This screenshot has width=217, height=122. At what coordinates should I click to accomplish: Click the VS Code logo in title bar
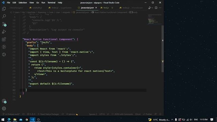tap(3, 3)
